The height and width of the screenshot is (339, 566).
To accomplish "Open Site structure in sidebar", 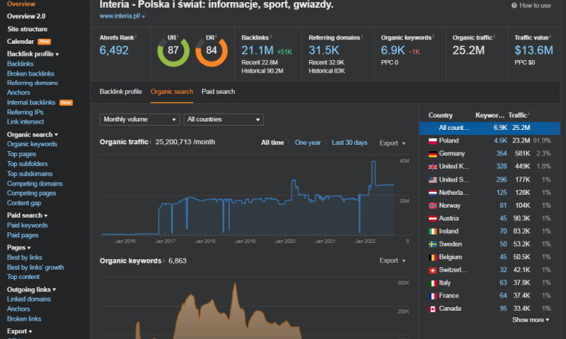I will pyautogui.click(x=27, y=29).
